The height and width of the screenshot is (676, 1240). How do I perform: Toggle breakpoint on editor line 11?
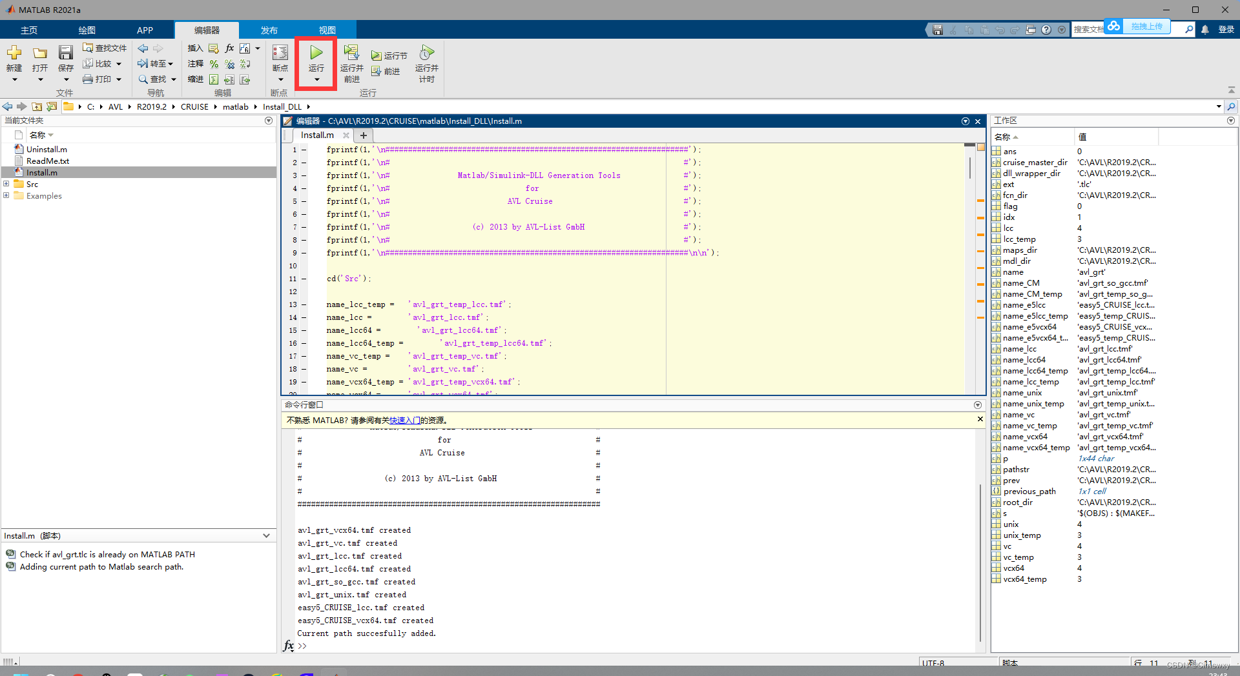(304, 279)
